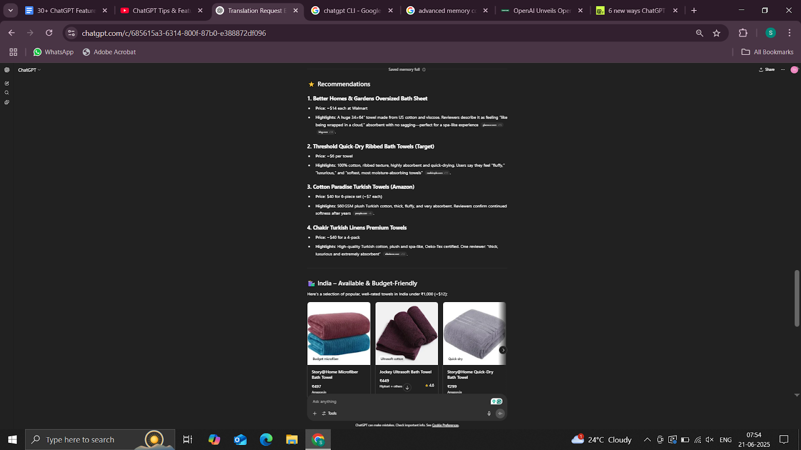Bookmark this page with the star icon

click(716, 33)
